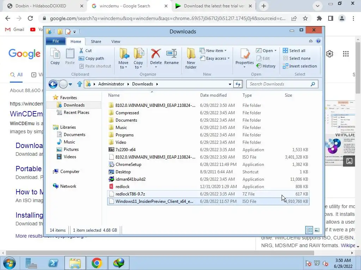Open the Gmail bookmark

[15, 30]
